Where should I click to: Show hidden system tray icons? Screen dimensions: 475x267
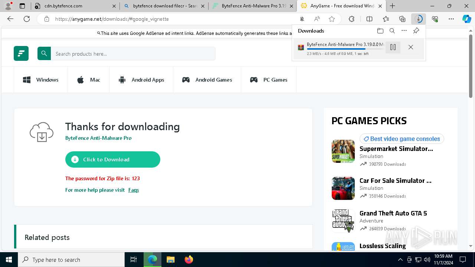coord(400,260)
